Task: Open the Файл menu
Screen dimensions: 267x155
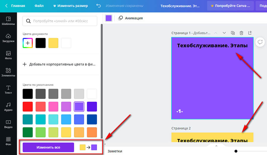Action: pyautogui.click(x=39, y=6)
